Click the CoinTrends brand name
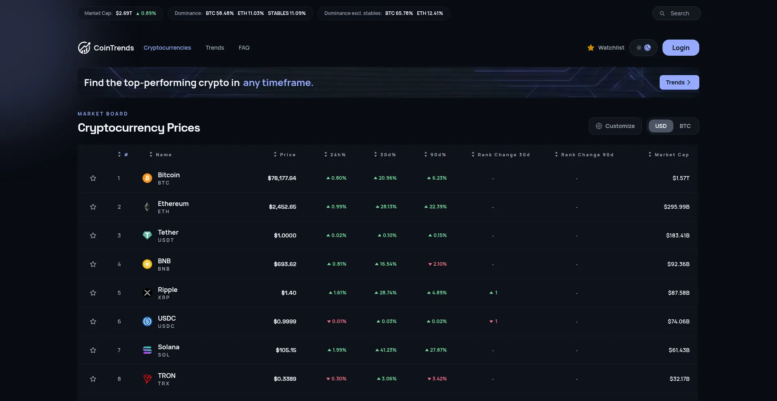The image size is (777, 401). pyautogui.click(x=114, y=48)
